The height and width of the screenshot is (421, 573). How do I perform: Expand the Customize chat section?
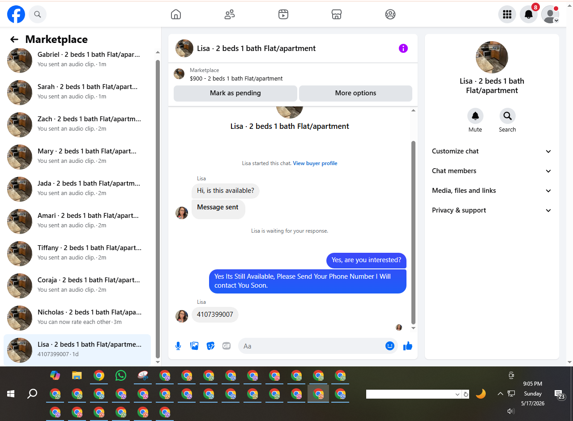click(x=492, y=151)
